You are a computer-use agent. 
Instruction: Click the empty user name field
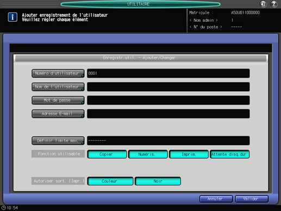tap(168, 87)
